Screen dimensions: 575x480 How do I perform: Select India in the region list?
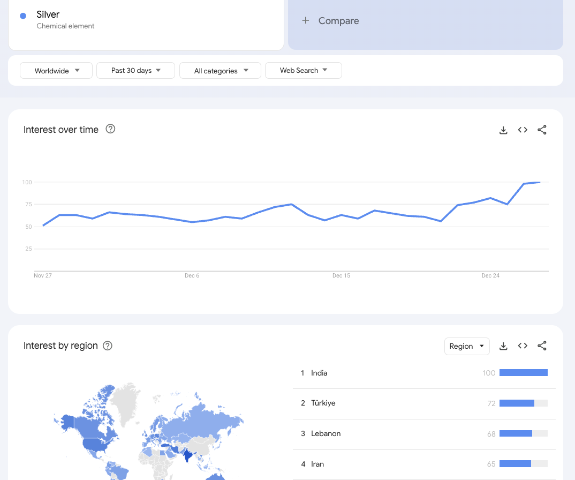(319, 373)
